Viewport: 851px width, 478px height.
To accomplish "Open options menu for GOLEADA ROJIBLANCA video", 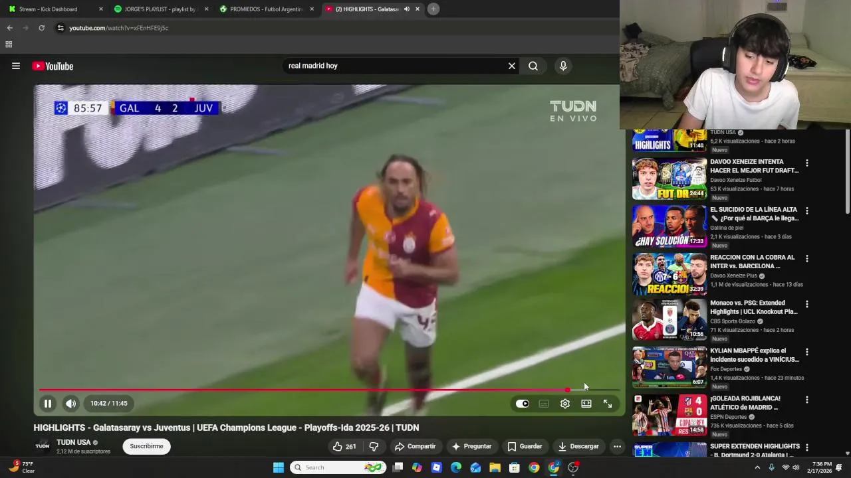I will point(807,400).
